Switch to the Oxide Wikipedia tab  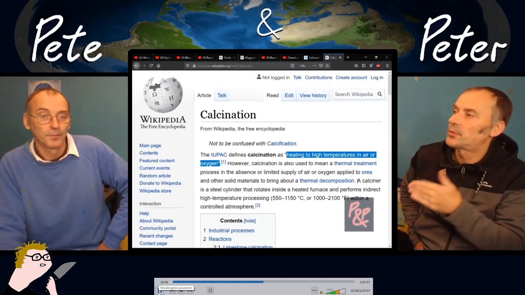227,57
